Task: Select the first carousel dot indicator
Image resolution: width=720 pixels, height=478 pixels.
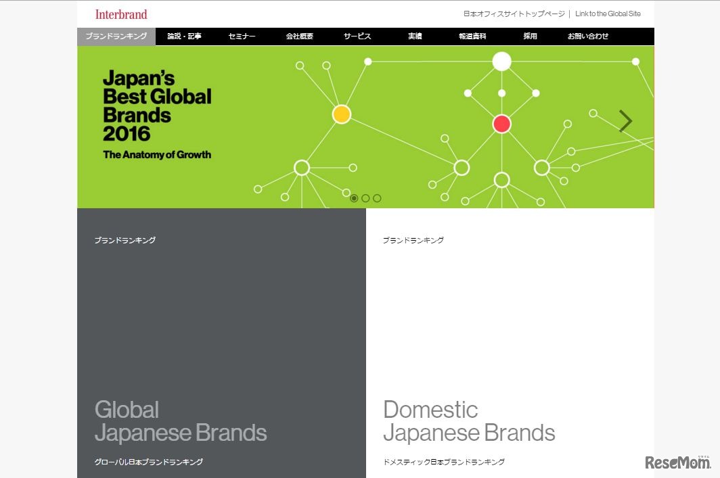Action: (354, 198)
